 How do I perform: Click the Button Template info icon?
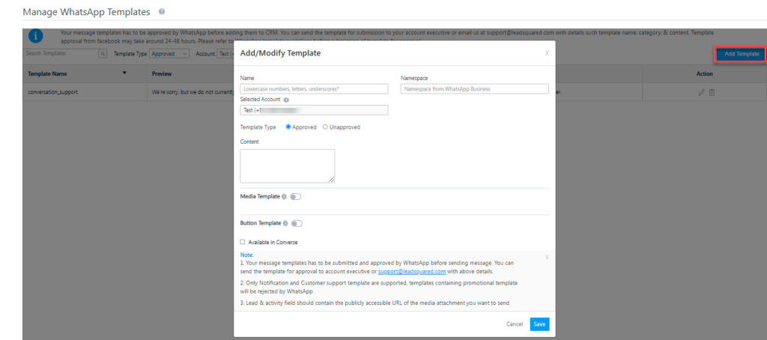pyautogui.click(x=285, y=223)
